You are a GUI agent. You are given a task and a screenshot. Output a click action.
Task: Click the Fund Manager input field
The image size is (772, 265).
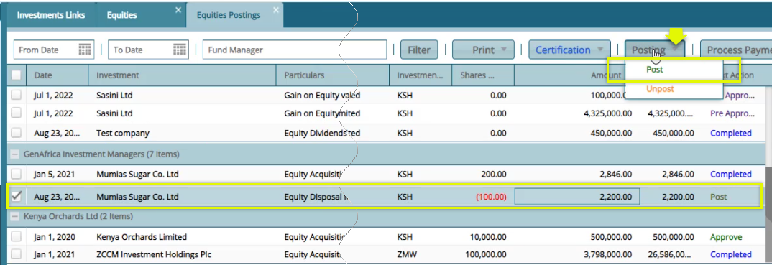tap(295, 50)
